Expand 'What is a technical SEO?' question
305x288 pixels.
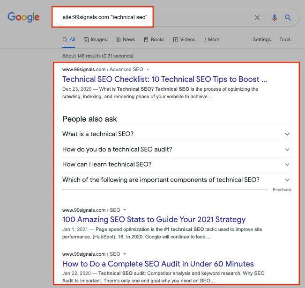pos(177,134)
